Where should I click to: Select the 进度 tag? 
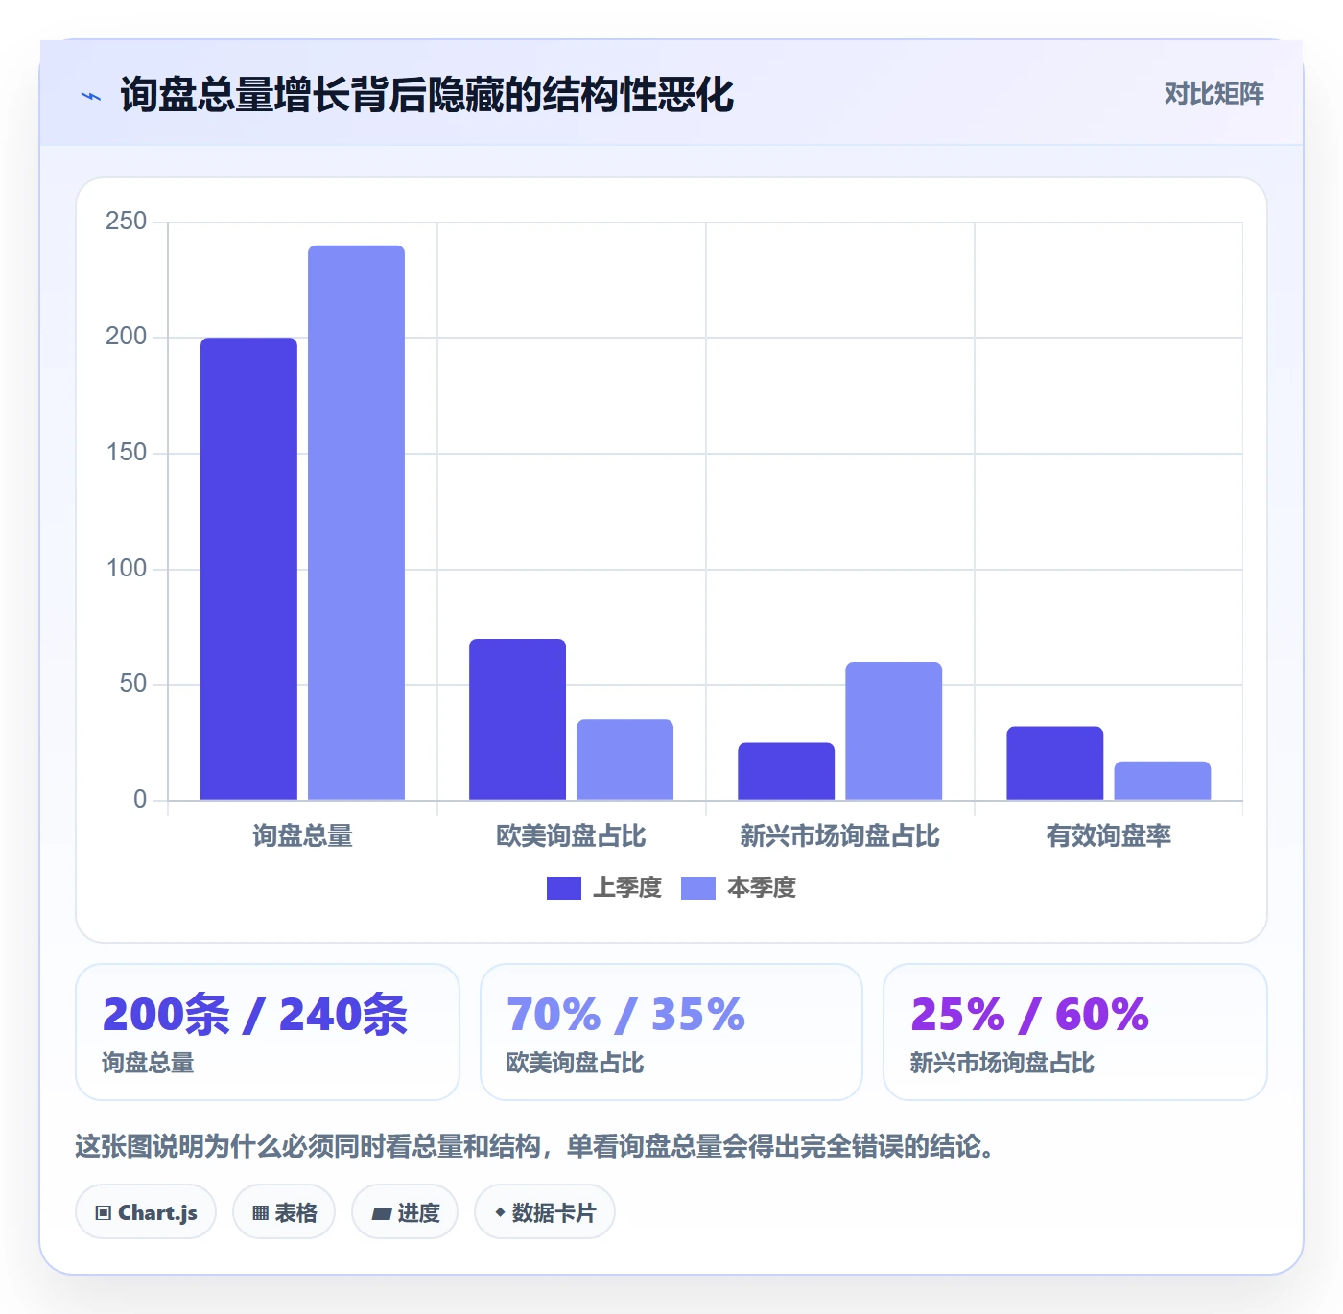click(x=405, y=1212)
